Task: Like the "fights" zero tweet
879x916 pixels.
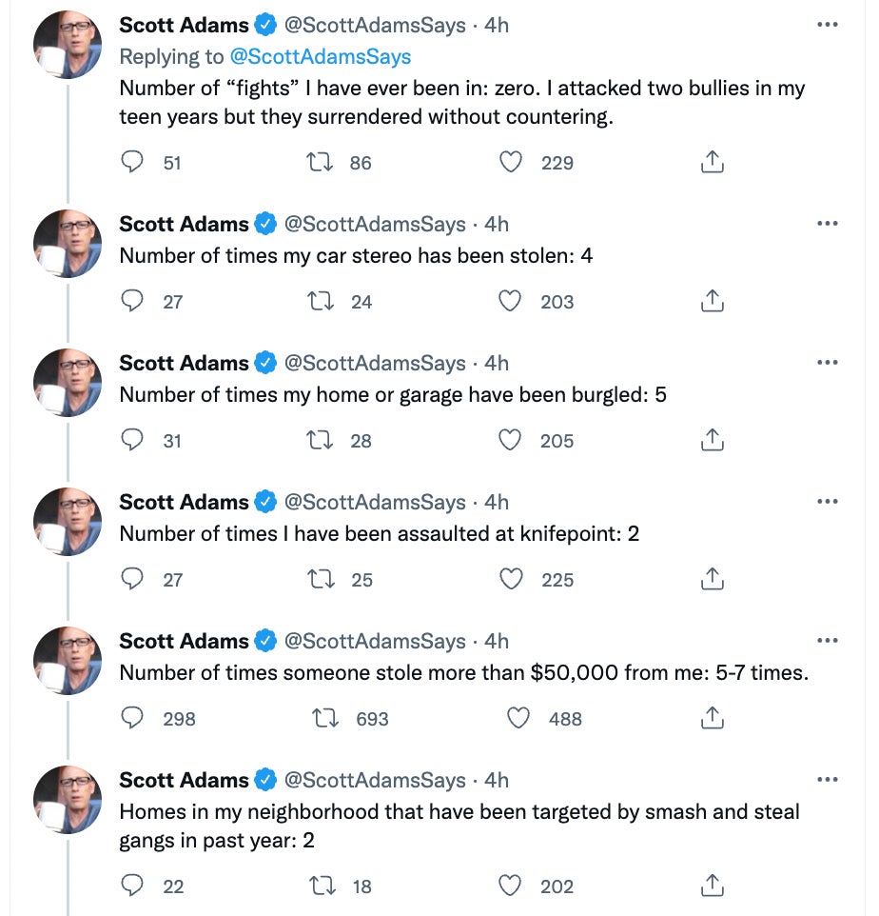Action: (x=512, y=163)
